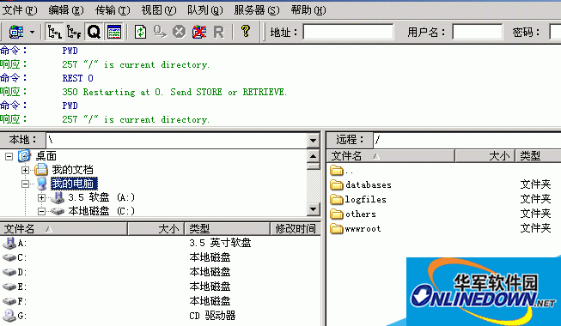This screenshot has height=326, width=561.
Task: Click the Disconnect from server icon
Action: (x=199, y=33)
